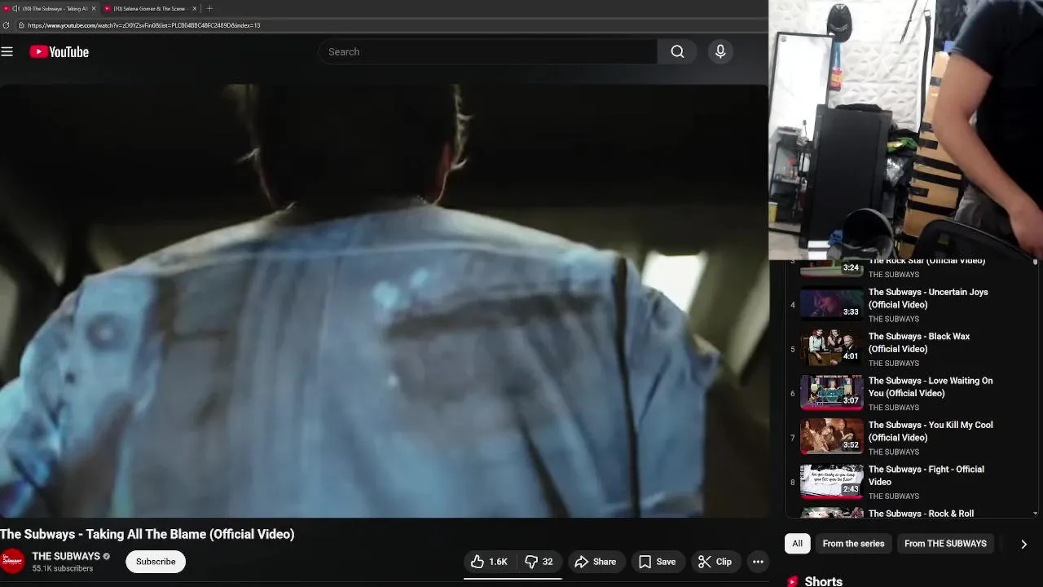Play Uncertain Joys thumbnail in playlist

(x=831, y=304)
